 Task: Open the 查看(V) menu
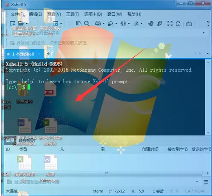click(x=54, y=14)
